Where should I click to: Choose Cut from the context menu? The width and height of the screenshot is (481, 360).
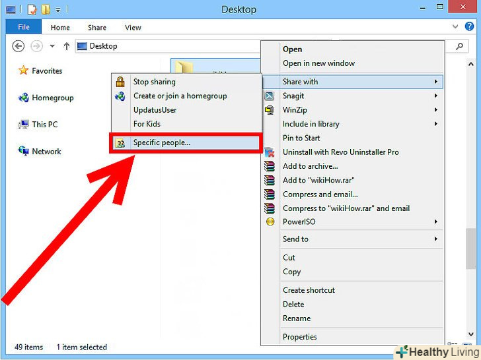tap(352, 258)
